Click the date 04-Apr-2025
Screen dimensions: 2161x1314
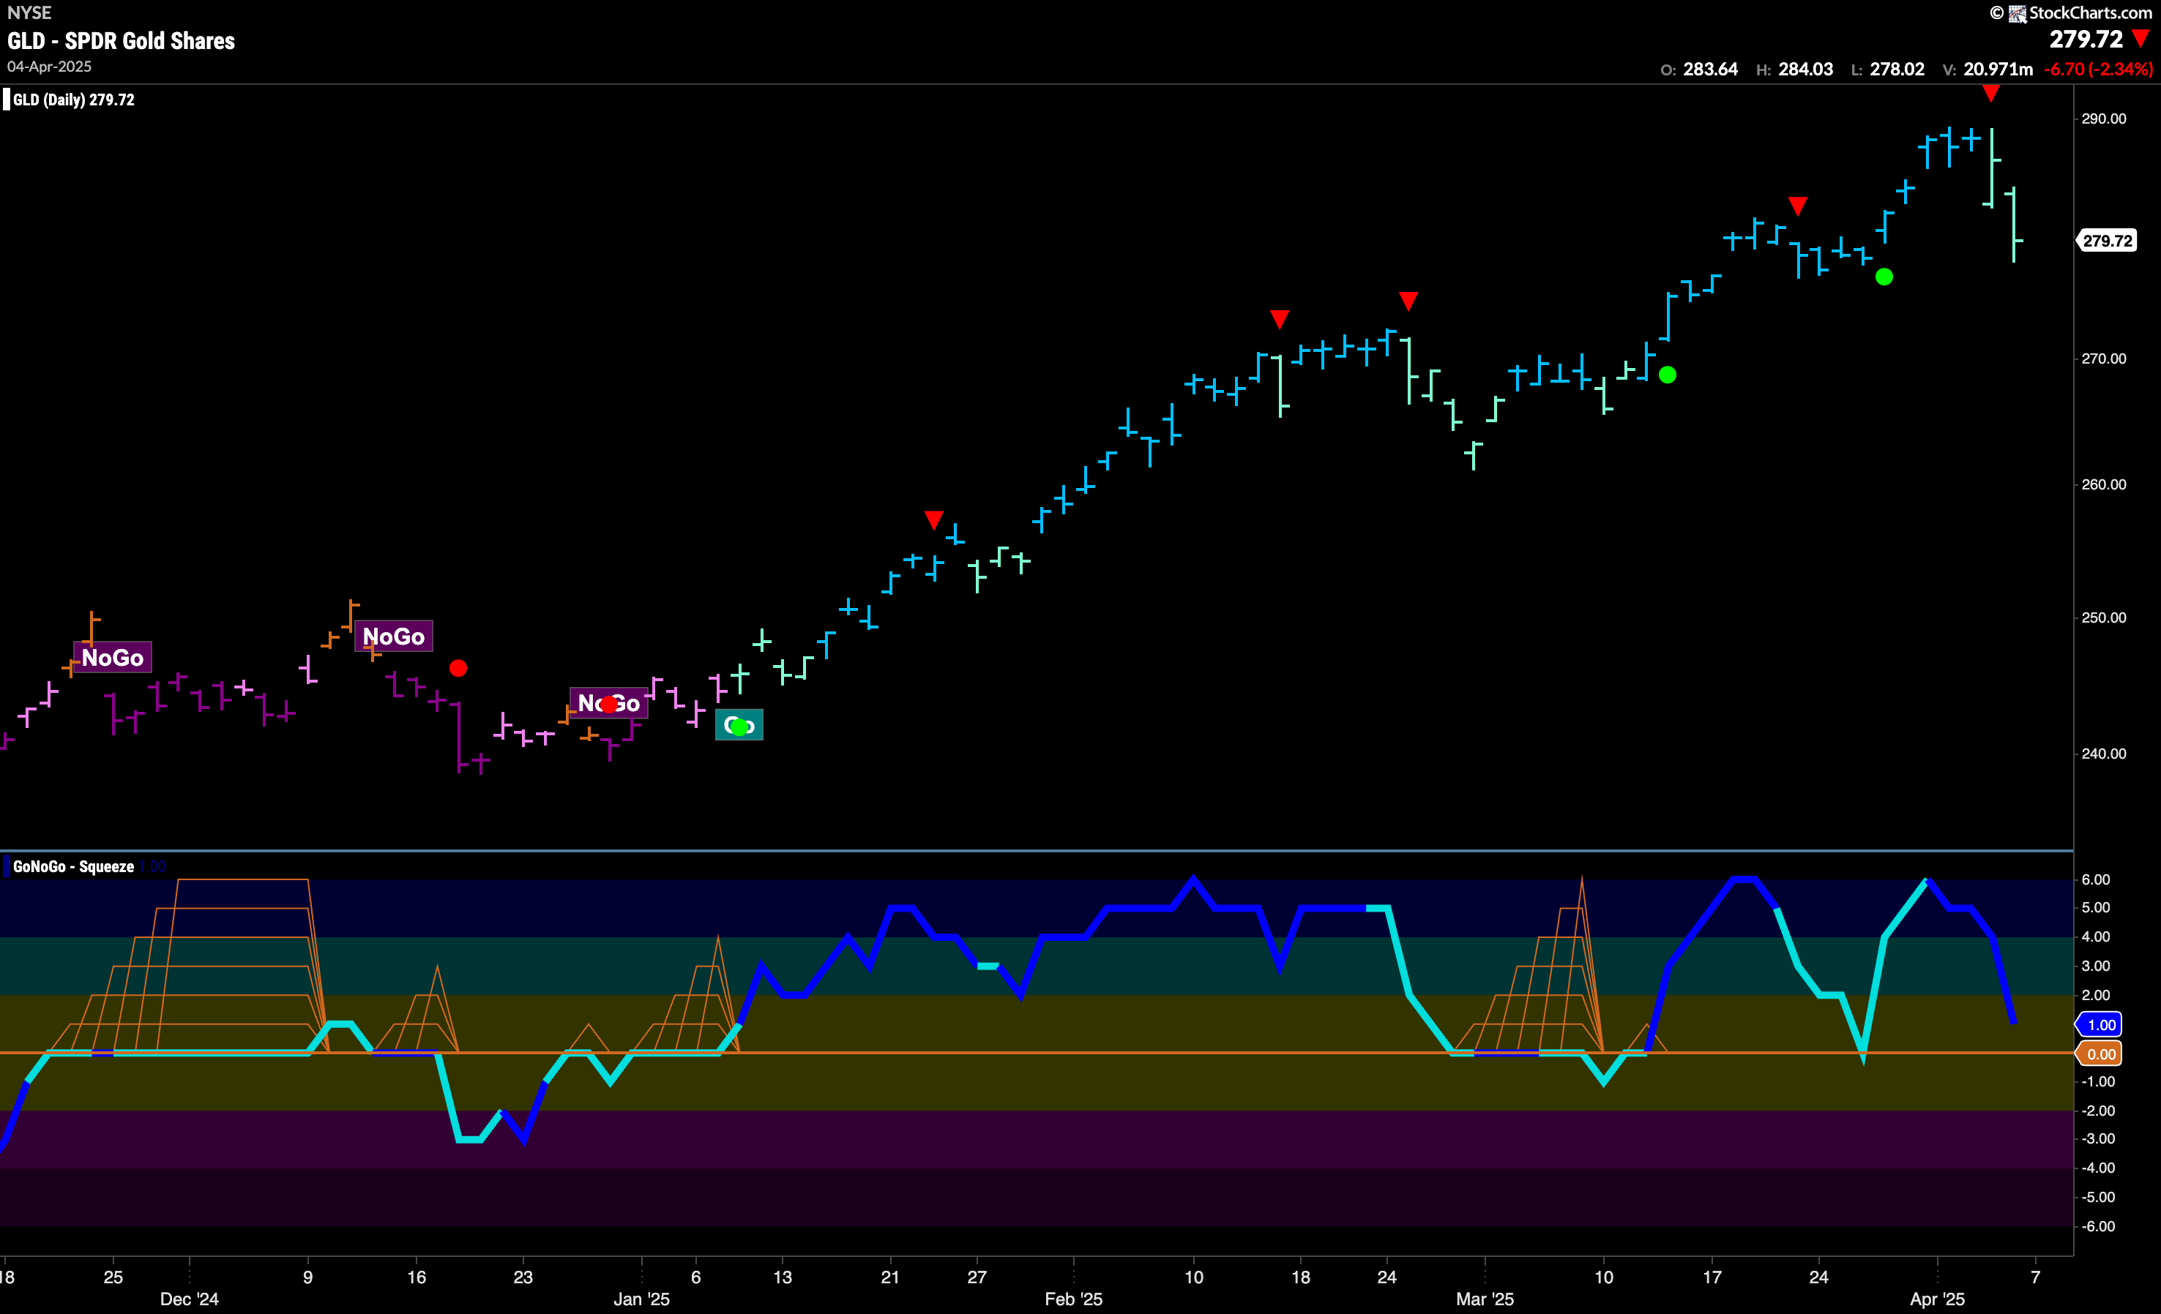(x=49, y=67)
